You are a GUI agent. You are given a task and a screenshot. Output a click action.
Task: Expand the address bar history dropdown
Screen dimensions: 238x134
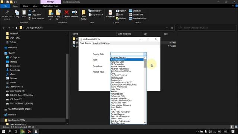coord(167,28)
